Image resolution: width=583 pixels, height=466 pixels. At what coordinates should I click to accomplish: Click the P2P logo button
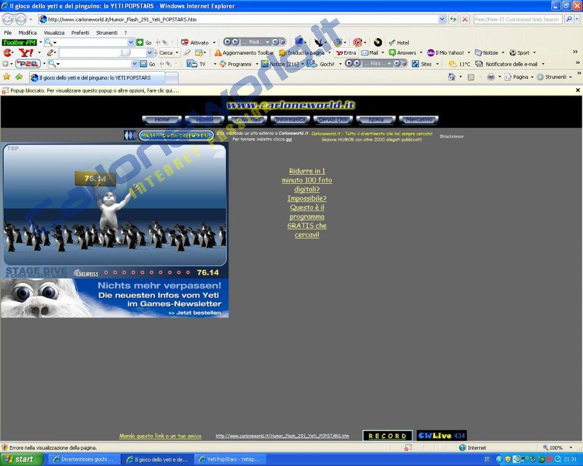28,64
